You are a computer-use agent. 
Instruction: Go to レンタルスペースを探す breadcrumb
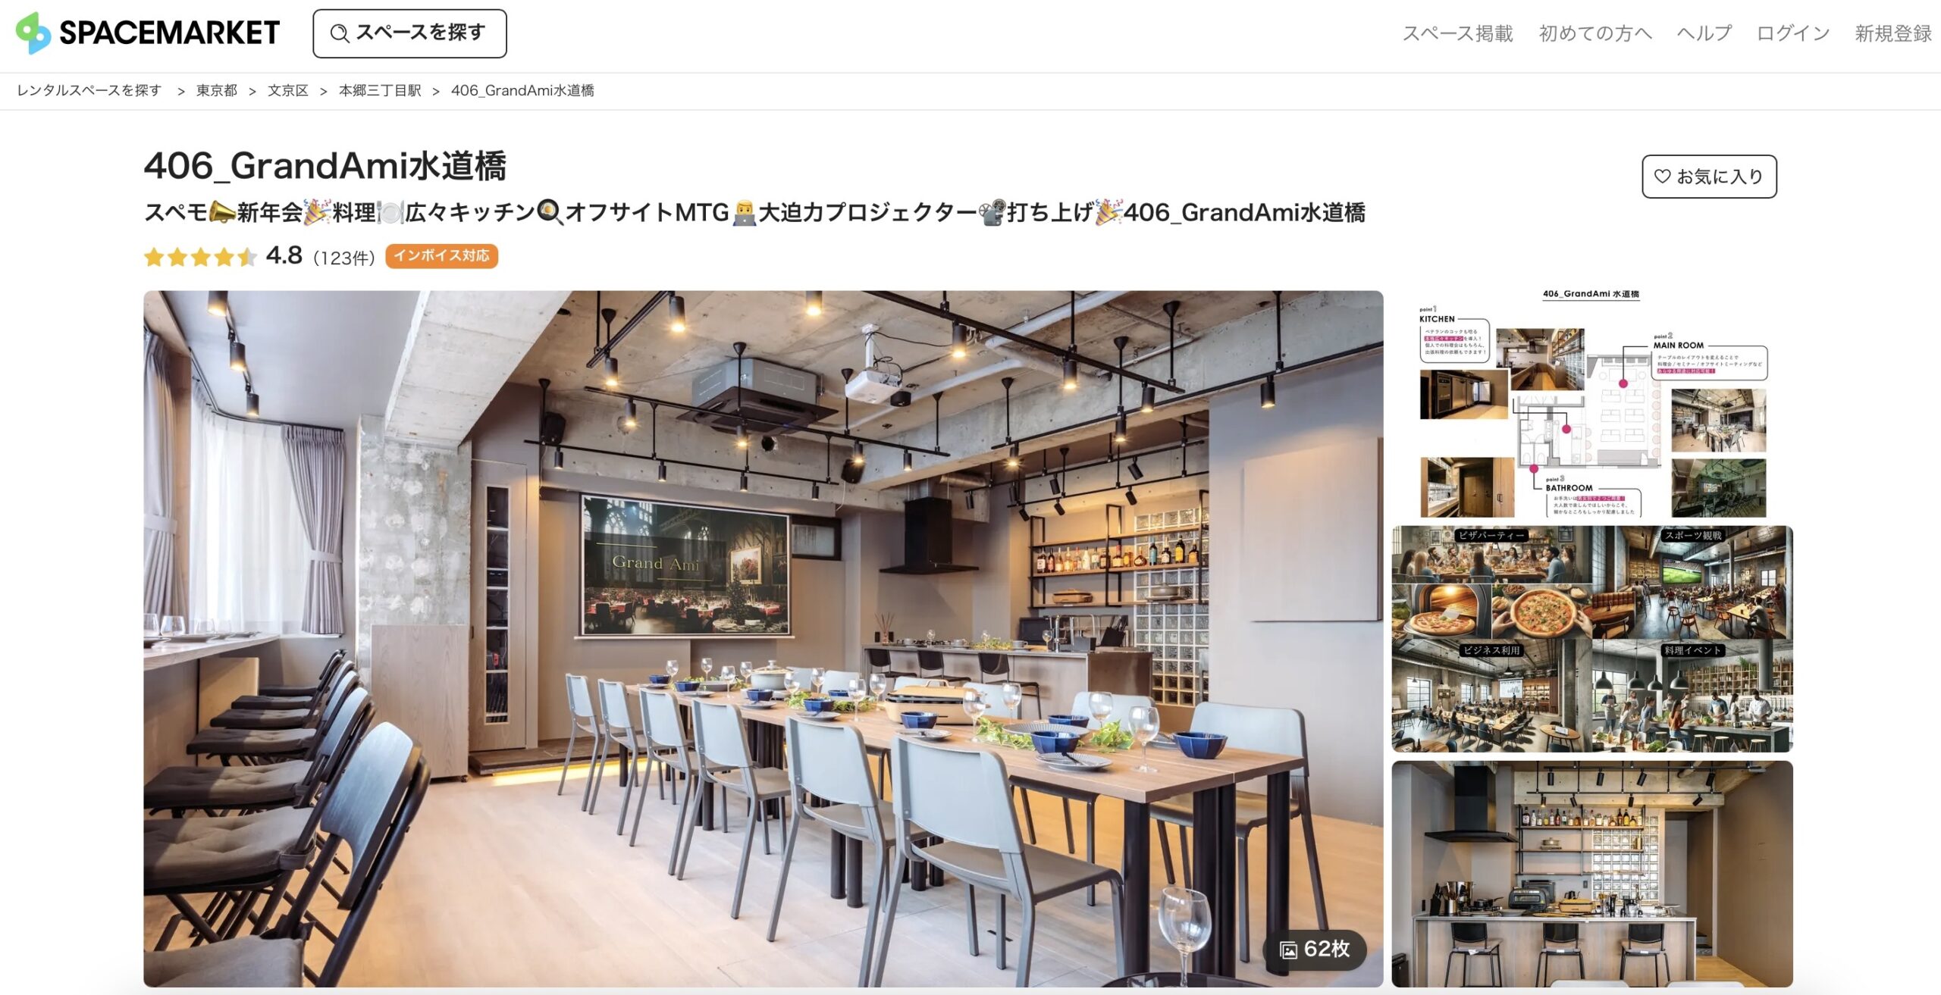pos(89,90)
